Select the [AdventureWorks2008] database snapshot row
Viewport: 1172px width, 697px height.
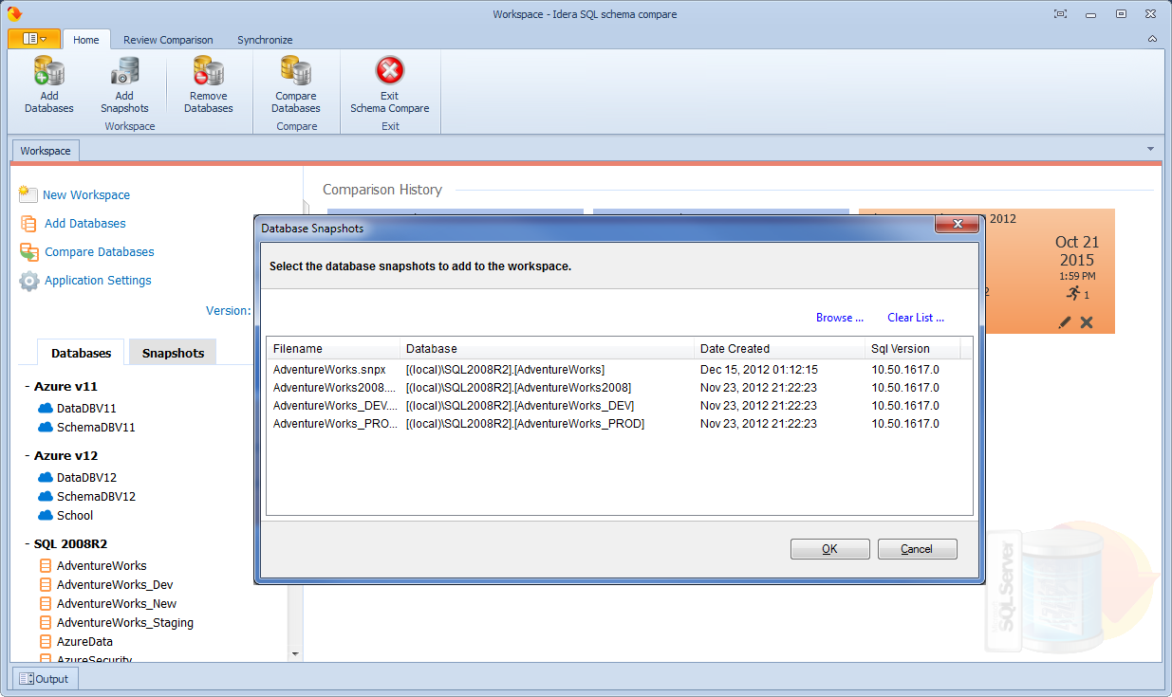coord(619,387)
